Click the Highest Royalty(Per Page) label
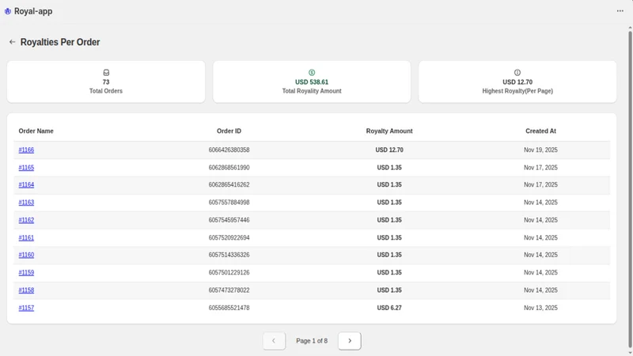The height and width of the screenshot is (356, 633). tap(517, 91)
